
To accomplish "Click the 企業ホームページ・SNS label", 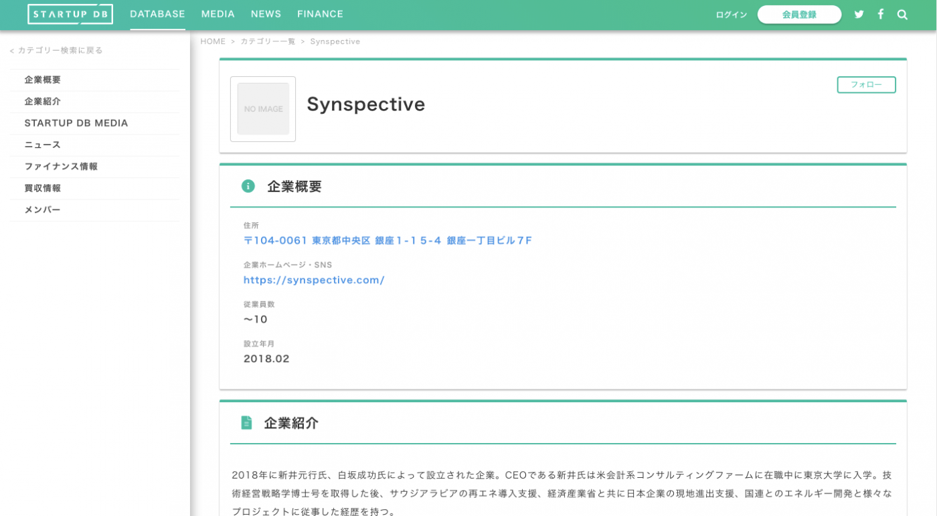I will (x=288, y=265).
